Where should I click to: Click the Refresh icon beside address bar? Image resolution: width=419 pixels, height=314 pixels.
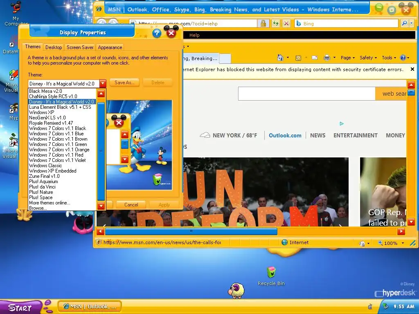pos(275,23)
